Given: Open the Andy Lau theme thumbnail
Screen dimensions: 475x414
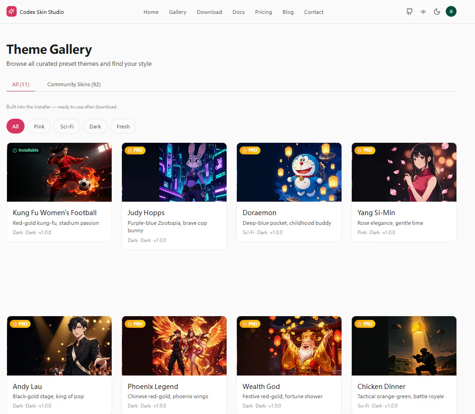Looking at the screenshot, I should pyautogui.click(x=59, y=346).
